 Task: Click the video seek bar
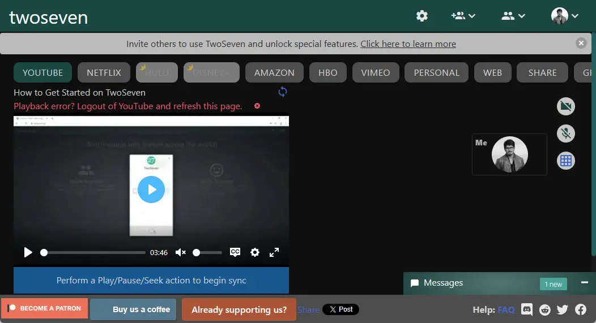(x=93, y=252)
